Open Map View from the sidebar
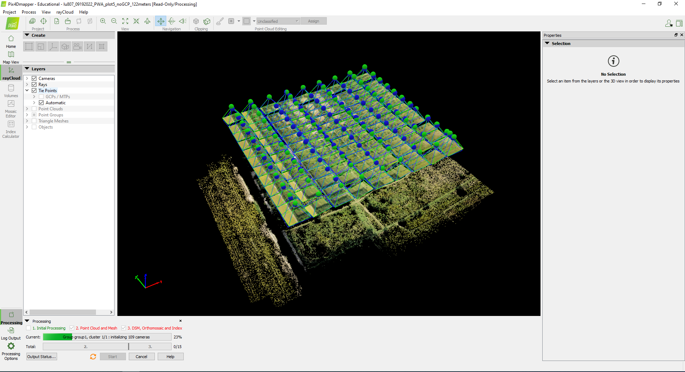 11,57
